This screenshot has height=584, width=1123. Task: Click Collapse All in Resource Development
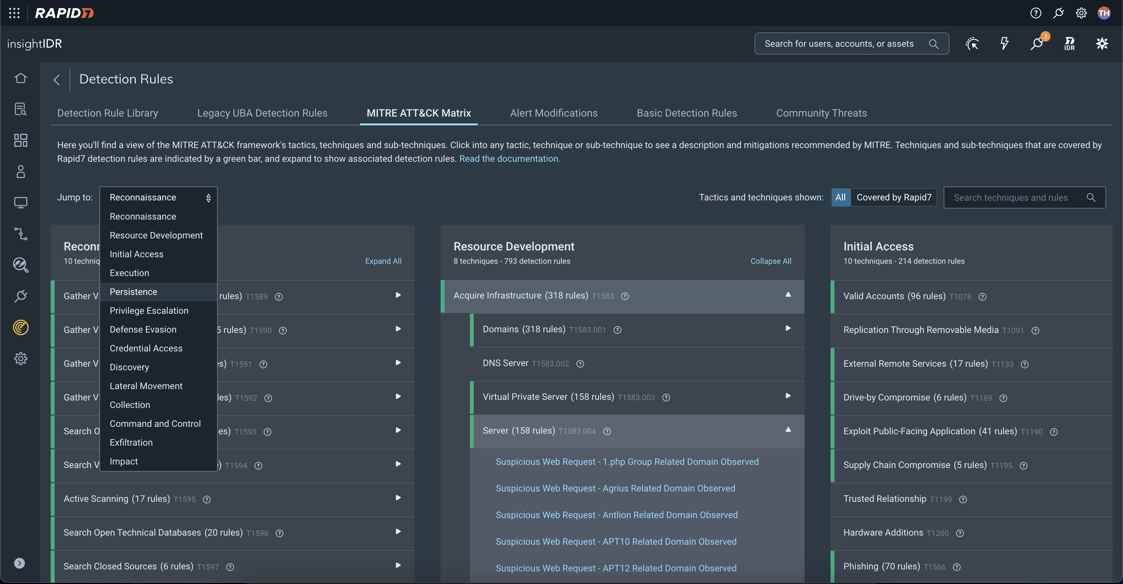(770, 261)
